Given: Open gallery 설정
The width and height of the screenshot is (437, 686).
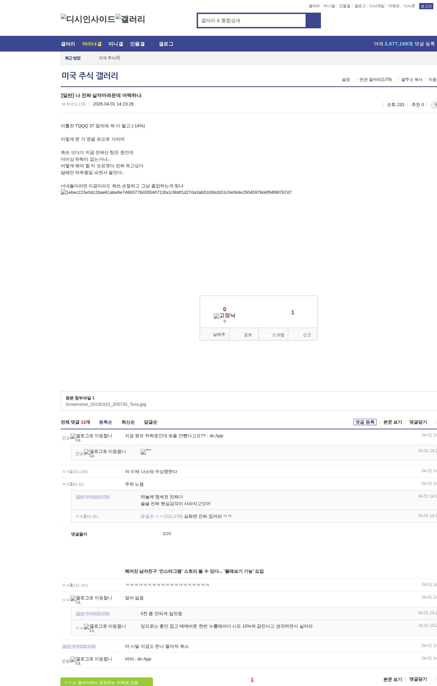Looking at the screenshot, I should 346,80.
